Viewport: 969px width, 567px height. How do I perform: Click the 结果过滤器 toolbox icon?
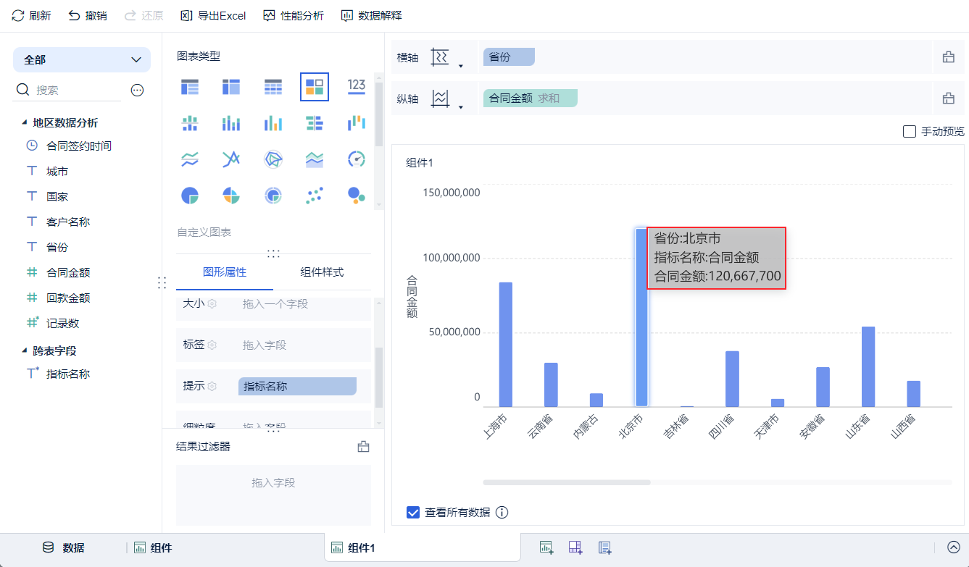[x=364, y=447]
